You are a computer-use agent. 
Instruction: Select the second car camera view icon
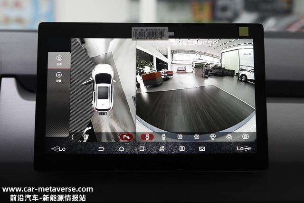[164, 137]
